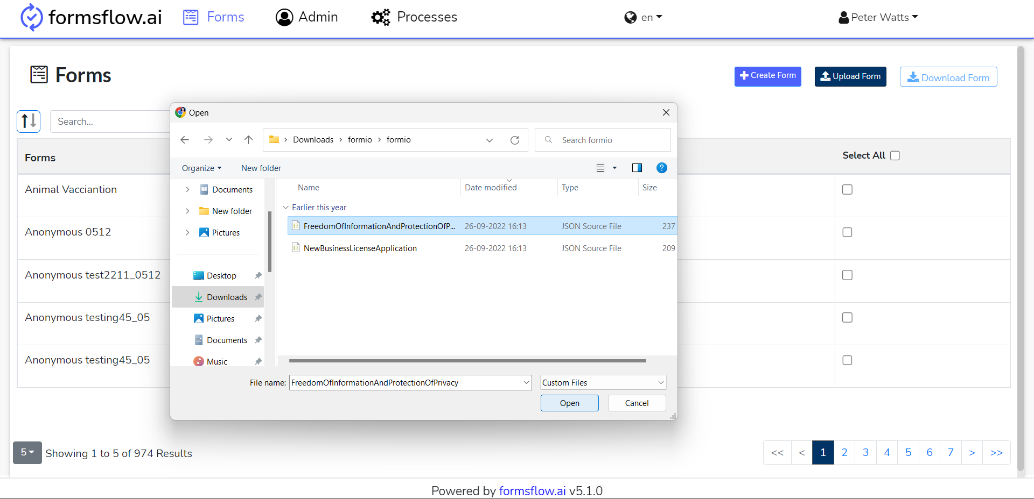Open the Forms navigation tab
The image size is (1034, 499).
pos(214,17)
